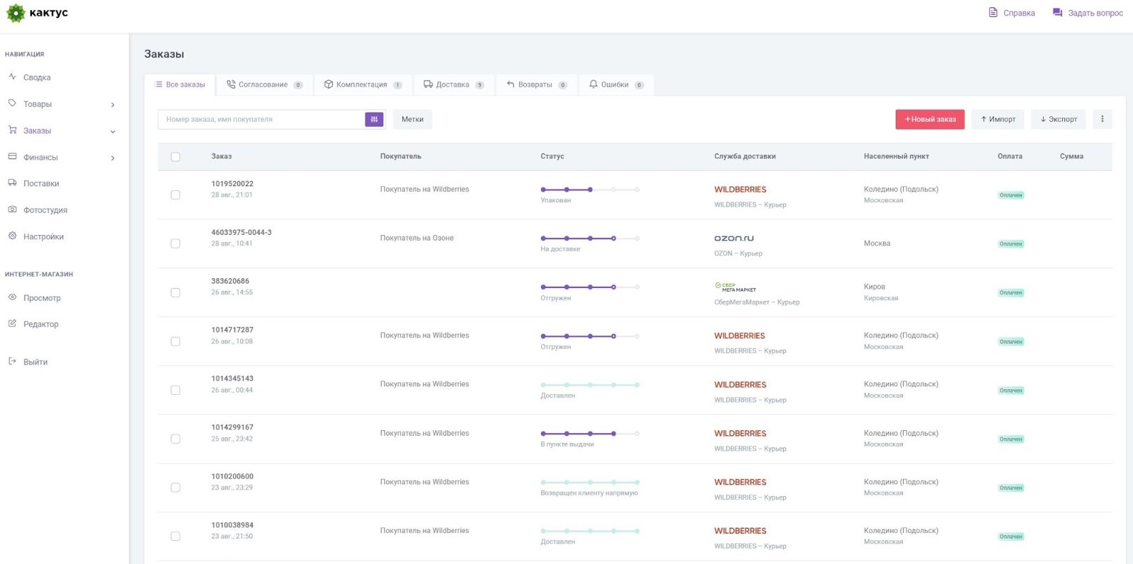Screen dimensions: 1133x564
Task: Click the Задать вопрос chat icon
Action: (1057, 13)
